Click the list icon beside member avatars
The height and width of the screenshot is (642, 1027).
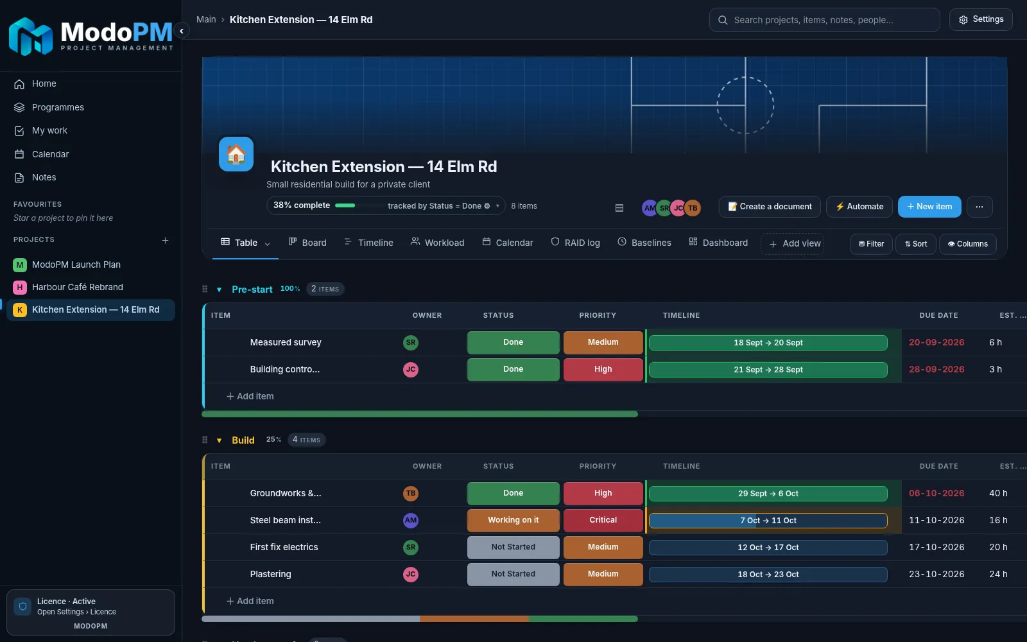619,207
